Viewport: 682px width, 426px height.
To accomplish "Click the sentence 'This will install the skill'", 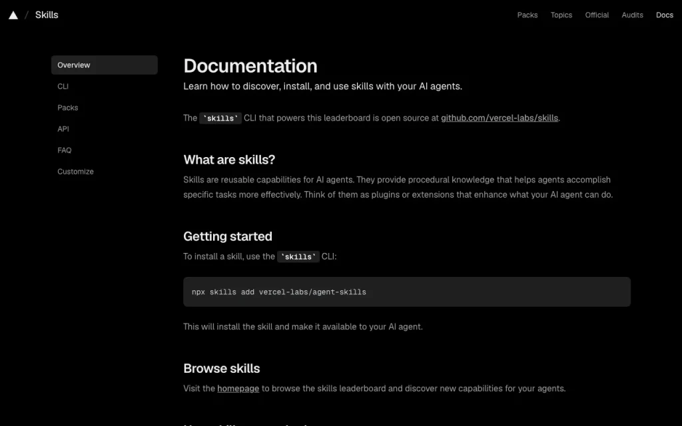I will coord(303,326).
